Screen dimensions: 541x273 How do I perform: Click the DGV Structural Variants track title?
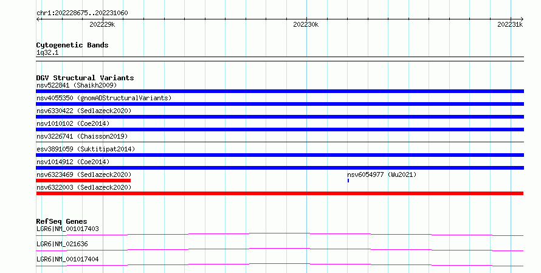[85, 78]
